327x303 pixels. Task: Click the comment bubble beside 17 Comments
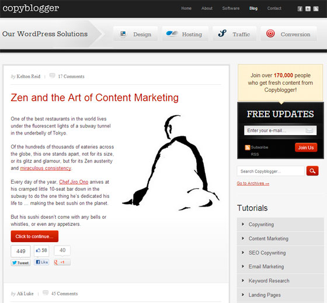(52, 75)
